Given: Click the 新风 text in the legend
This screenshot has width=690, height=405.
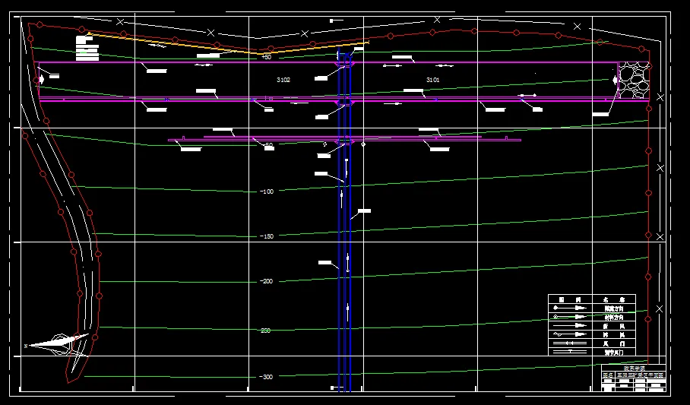Looking at the screenshot, I should pyautogui.click(x=614, y=326).
